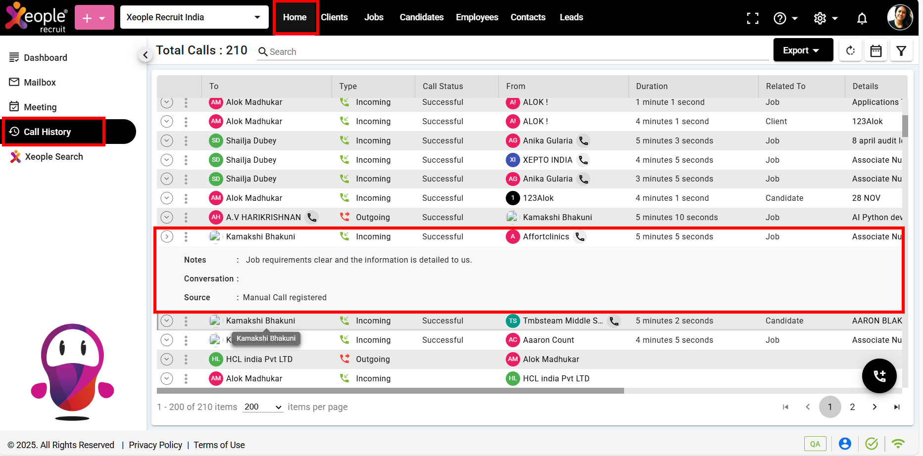The height and width of the screenshot is (456, 923).
Task: Expand the XEPTO INDIA call row
Action: point(167,160)
